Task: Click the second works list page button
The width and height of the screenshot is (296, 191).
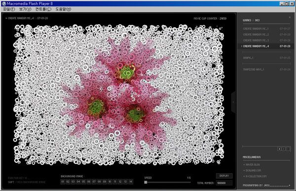Action: tap(284, 149)
